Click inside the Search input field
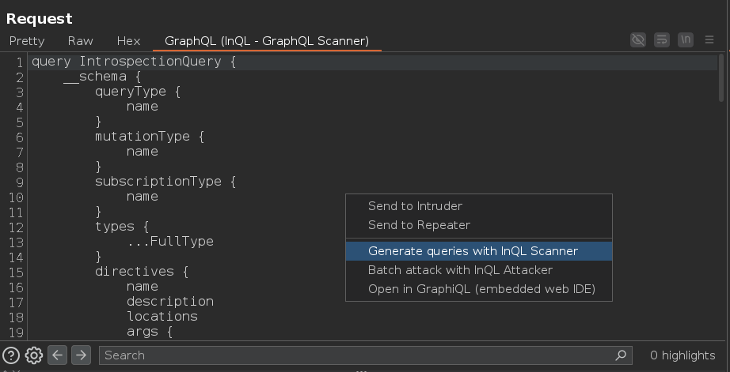This screenshot has height=372, width=730. (356, 355)
